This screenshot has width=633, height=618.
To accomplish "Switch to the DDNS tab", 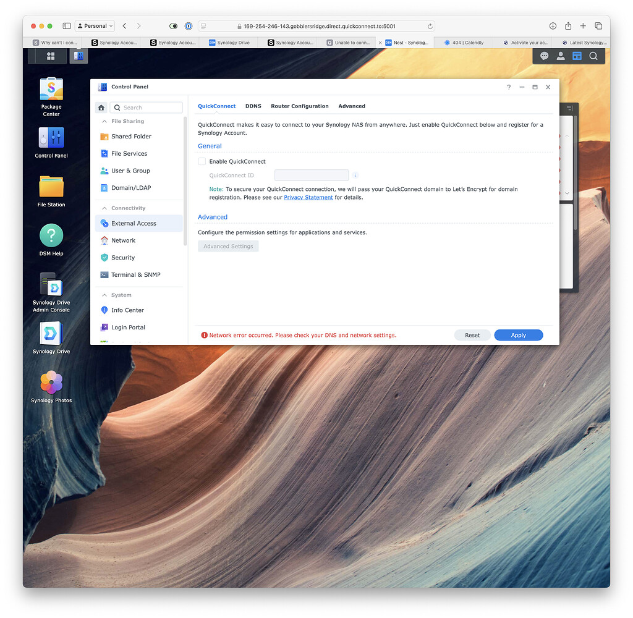I will (x=253, y=106).
